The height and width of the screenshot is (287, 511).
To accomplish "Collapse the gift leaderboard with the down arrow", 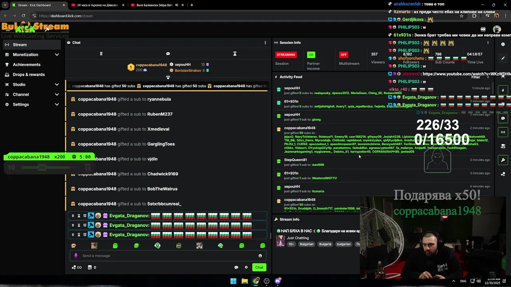I will [x=168, y=77].
